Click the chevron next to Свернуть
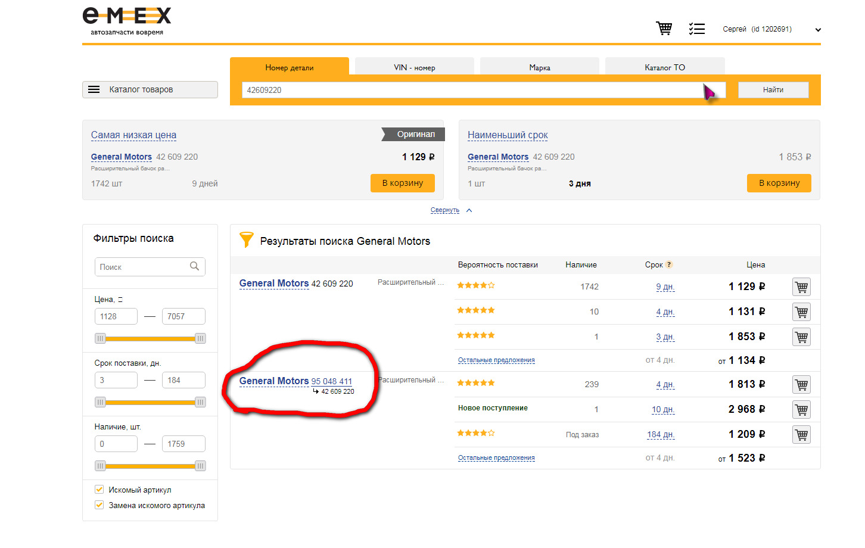 coord(469,210)
